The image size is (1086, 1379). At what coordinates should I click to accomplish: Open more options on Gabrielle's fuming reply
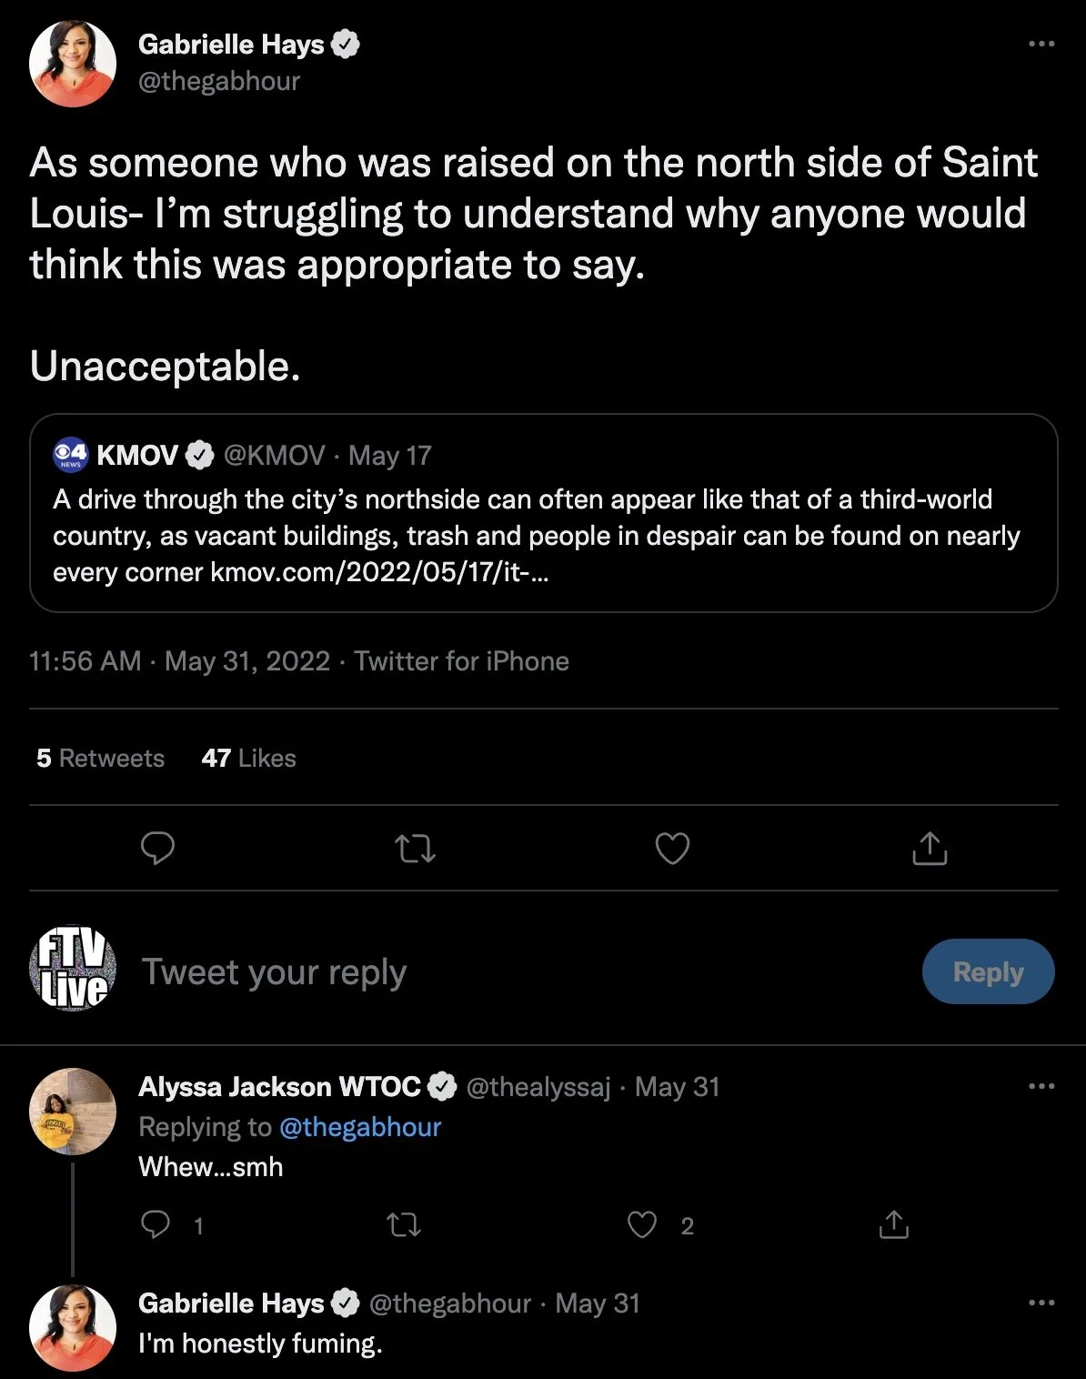tap(1041, 1303)
